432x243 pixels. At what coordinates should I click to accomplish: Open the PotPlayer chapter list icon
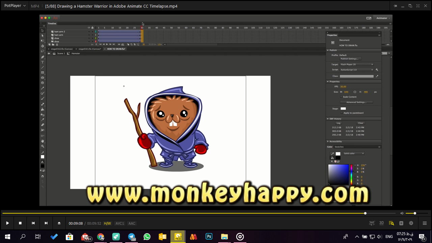pyautogui.click(x=401, y=223)
